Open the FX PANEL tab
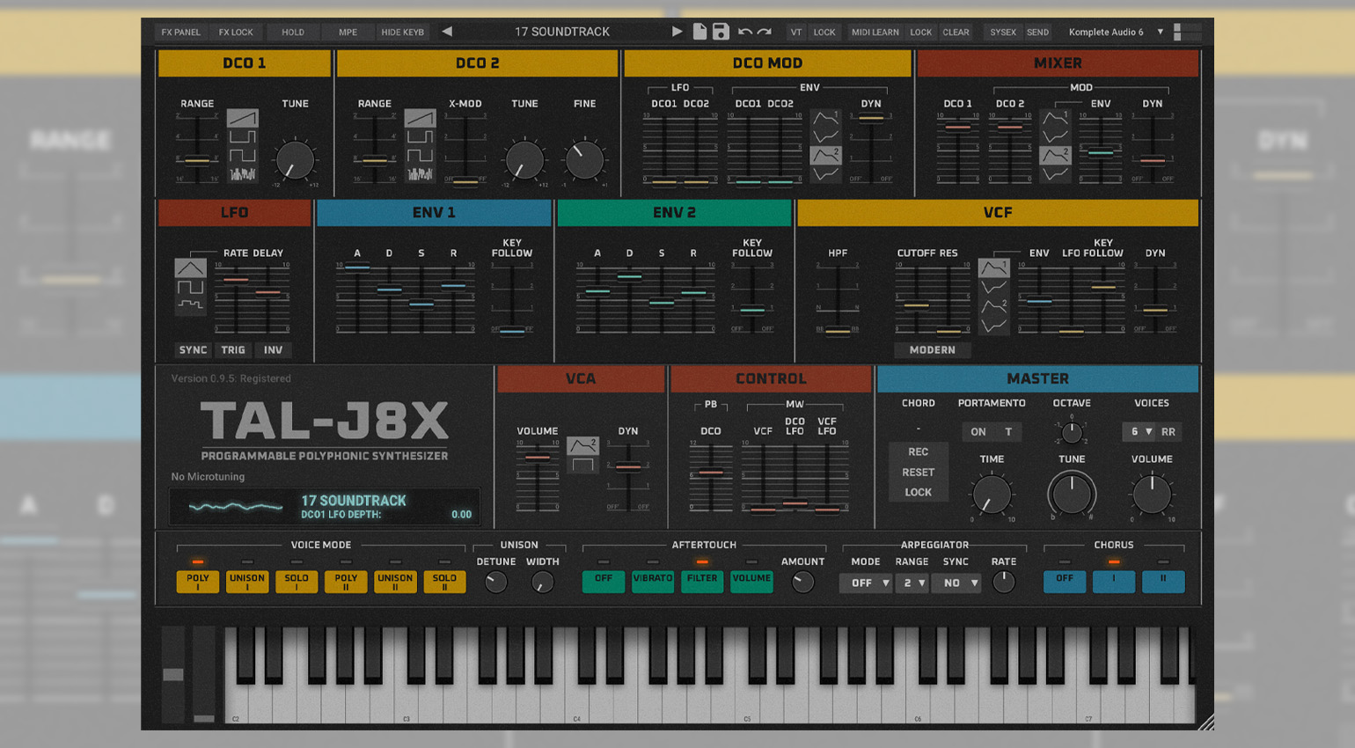 (x=180, y=33)
